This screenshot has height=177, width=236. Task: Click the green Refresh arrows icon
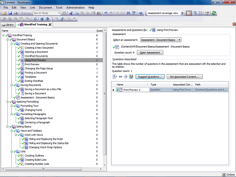click(x=214, y=13)
